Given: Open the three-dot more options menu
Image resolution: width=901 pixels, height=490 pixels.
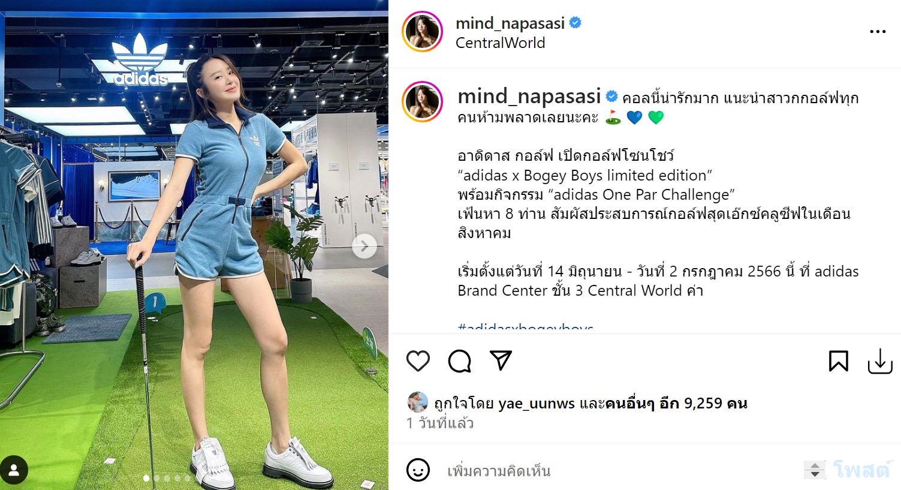Looking at the screenshot, I should coord(878,32).
